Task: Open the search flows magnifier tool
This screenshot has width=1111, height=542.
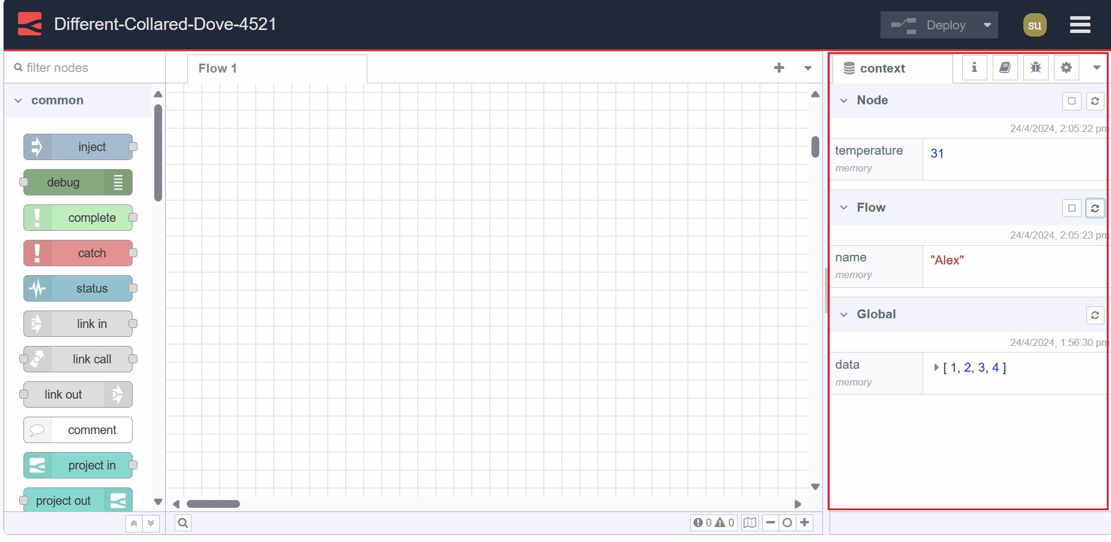Action: click(183, 523)
